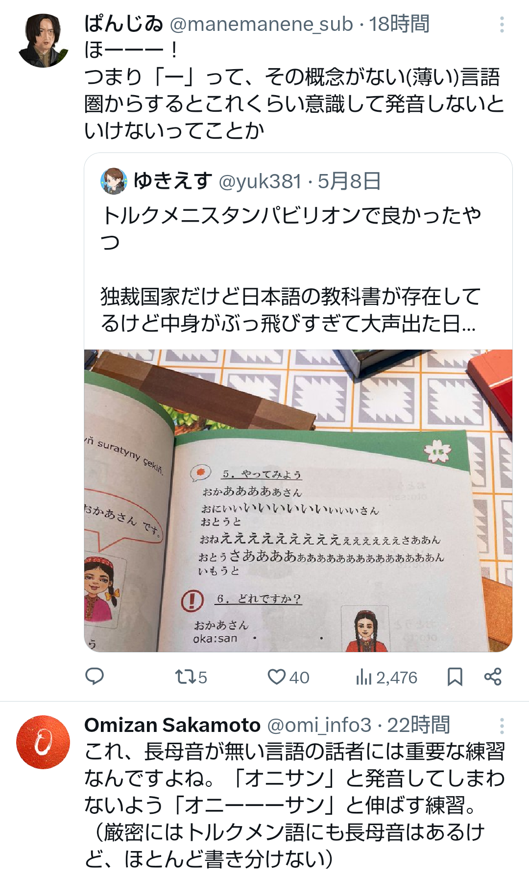Like the post with 40 hearts
Viewport: 529px width, 880px height.
[x=288, y=677]
